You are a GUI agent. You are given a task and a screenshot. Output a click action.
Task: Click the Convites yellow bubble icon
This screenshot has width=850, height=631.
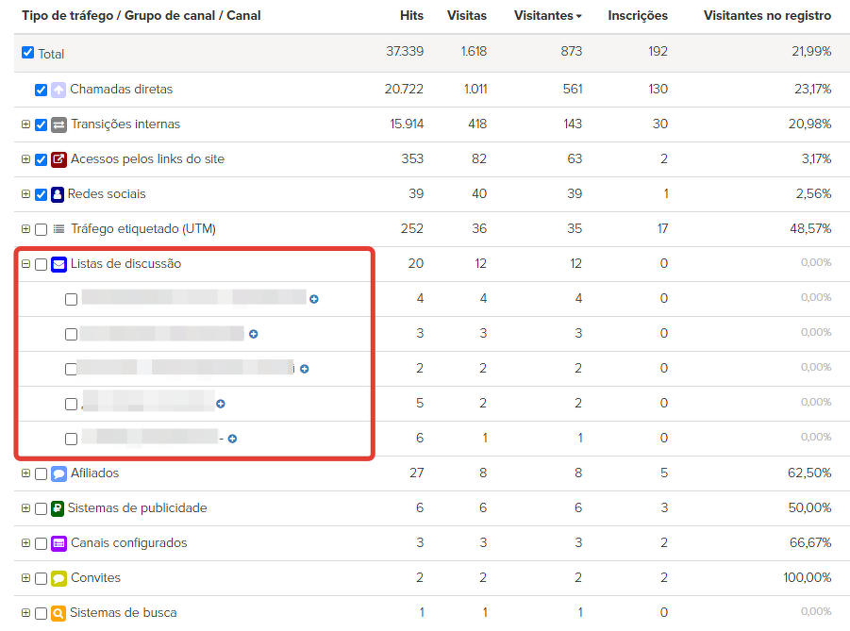(x=58, y=578)
